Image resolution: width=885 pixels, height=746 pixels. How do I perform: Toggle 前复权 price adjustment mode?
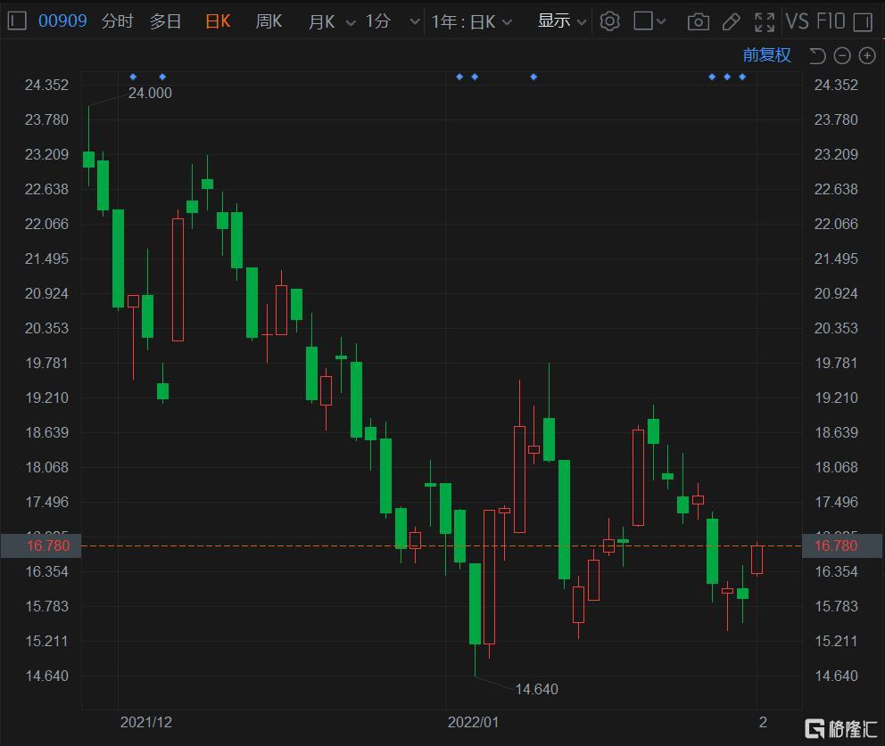(x=766, y=54)
